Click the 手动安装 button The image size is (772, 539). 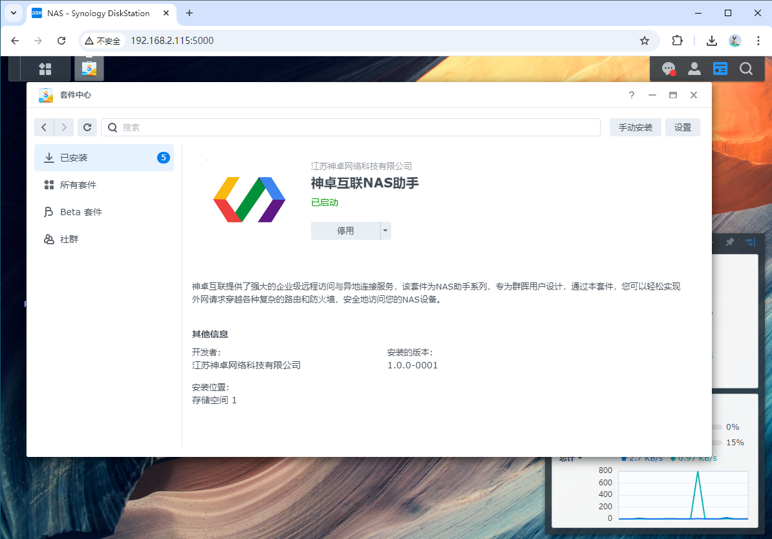[x=635, y=127]
